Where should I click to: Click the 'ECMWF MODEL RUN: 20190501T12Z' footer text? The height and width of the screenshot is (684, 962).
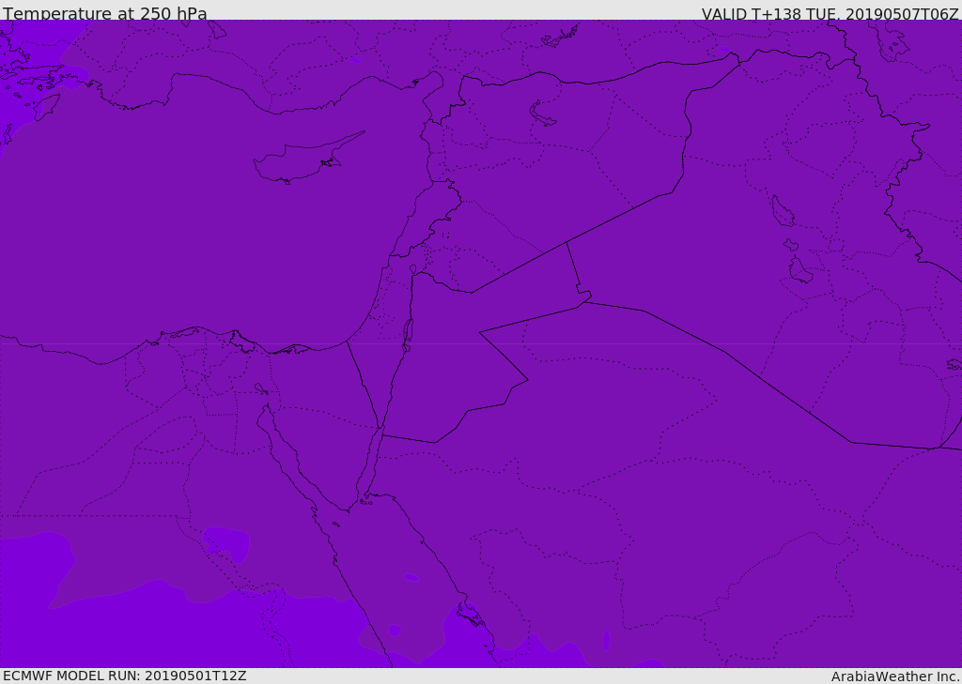(x=125, y=676)
